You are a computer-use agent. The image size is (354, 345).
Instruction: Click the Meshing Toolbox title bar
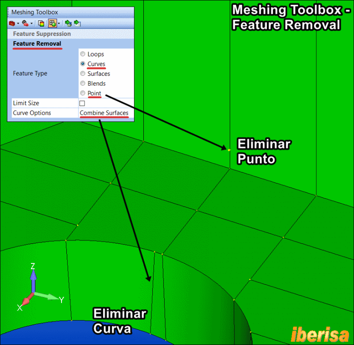pos(71,12)
